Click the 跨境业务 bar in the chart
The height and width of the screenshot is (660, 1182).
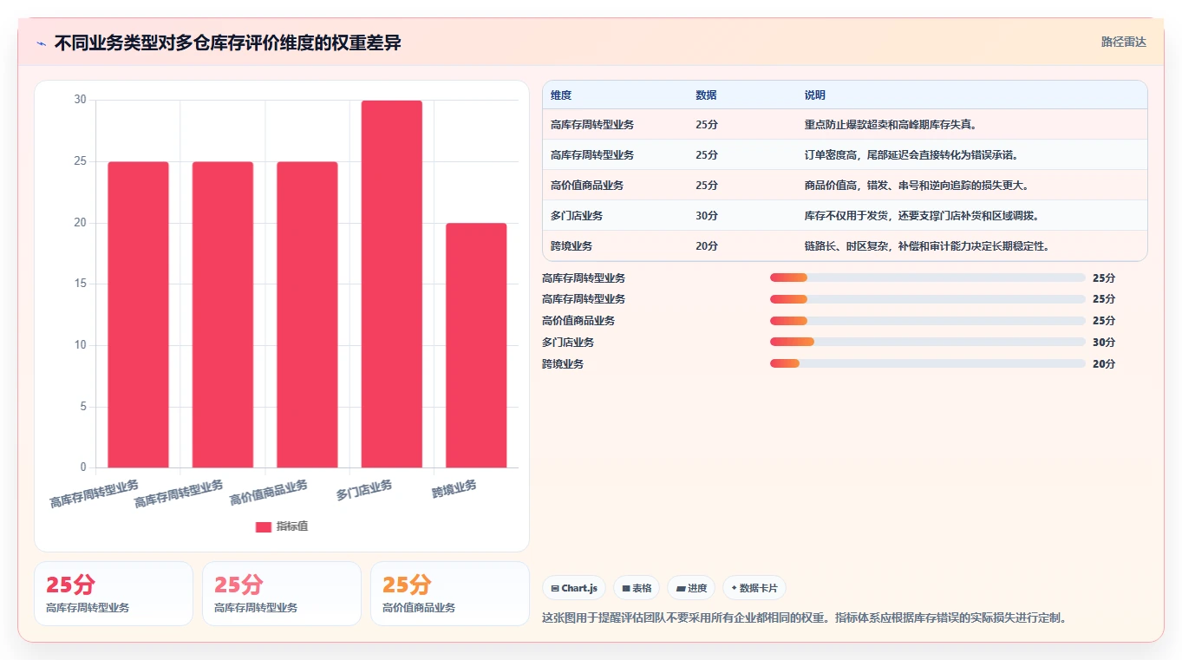click(476, 345)
